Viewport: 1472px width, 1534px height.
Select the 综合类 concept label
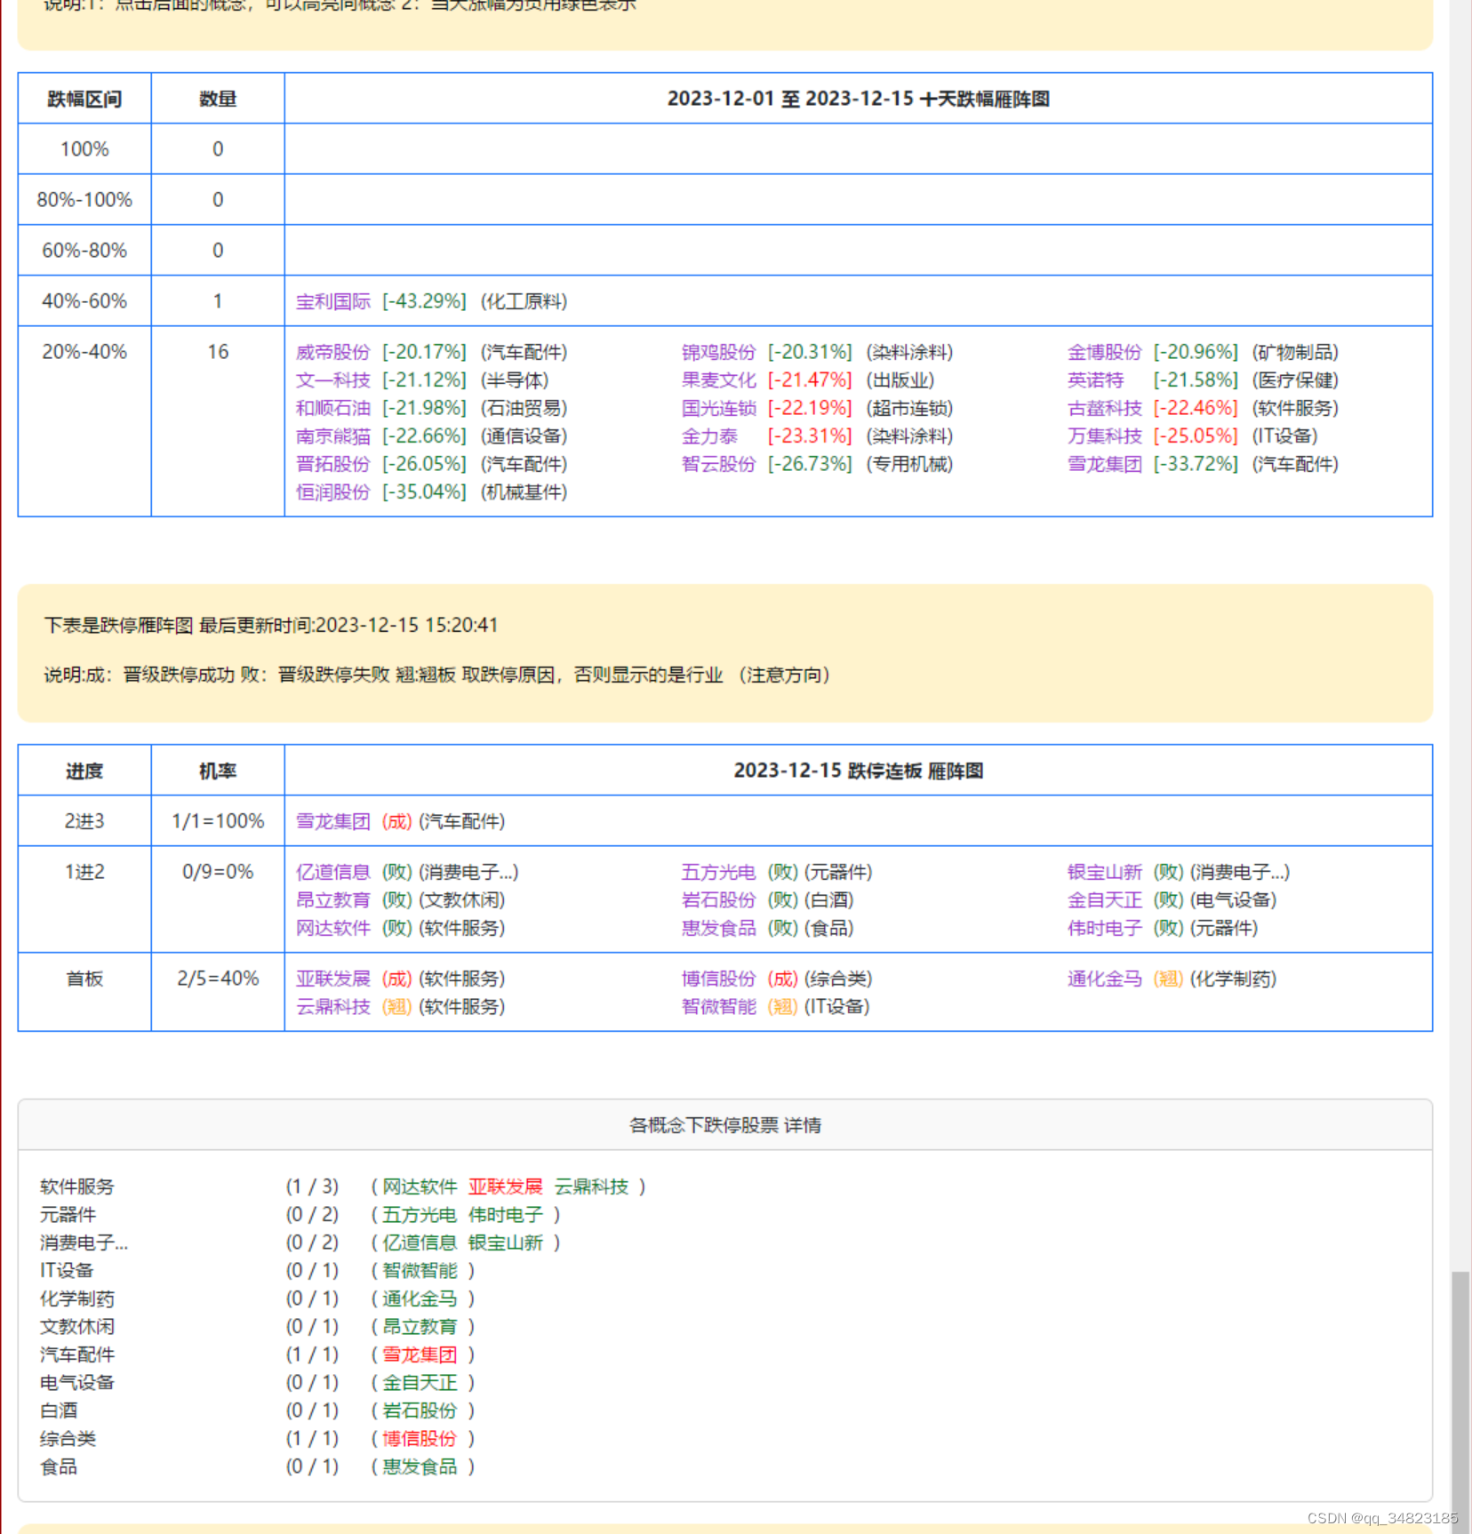pos(68,1439)
